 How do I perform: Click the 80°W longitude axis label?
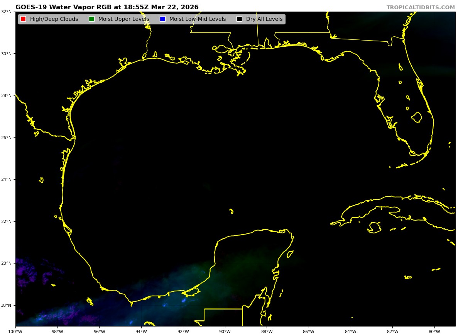[x=434, y=331]
